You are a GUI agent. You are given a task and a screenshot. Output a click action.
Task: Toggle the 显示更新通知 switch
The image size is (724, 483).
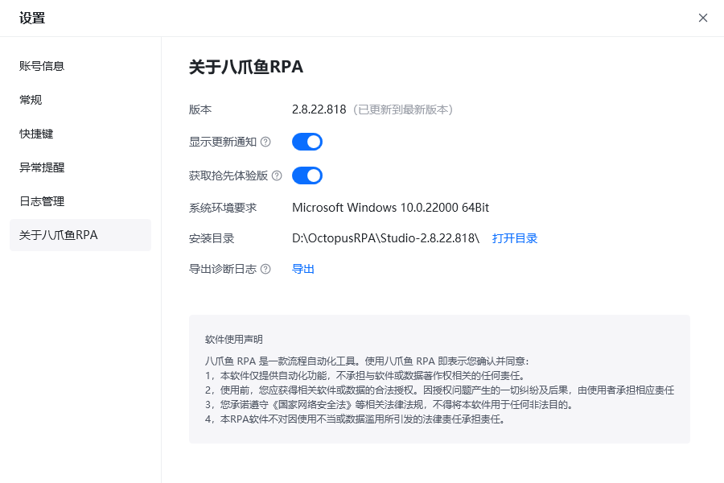pyautogui.click(x=307, y=142)
